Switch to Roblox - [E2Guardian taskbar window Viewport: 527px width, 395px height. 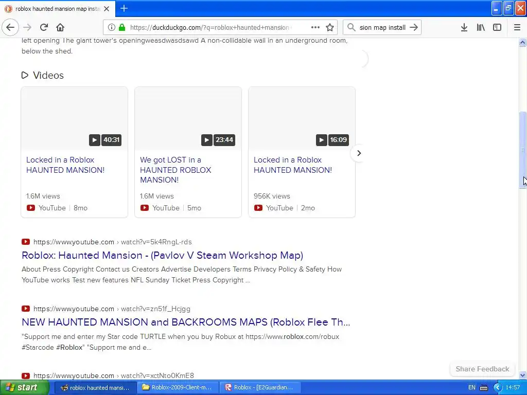tap(260, 388)
